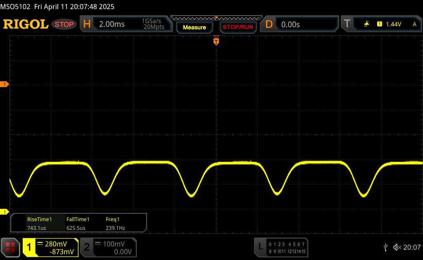Select the trigger level marker on left edge
The image size is (423, 260).
click(4, 84)
